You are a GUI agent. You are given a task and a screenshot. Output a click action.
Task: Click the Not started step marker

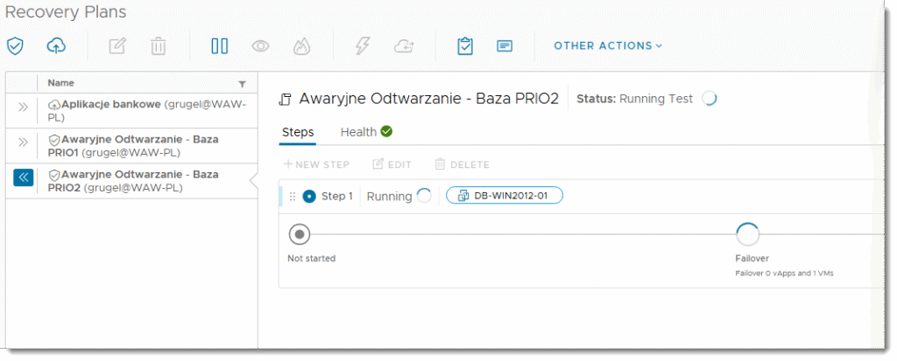(300, 234)
